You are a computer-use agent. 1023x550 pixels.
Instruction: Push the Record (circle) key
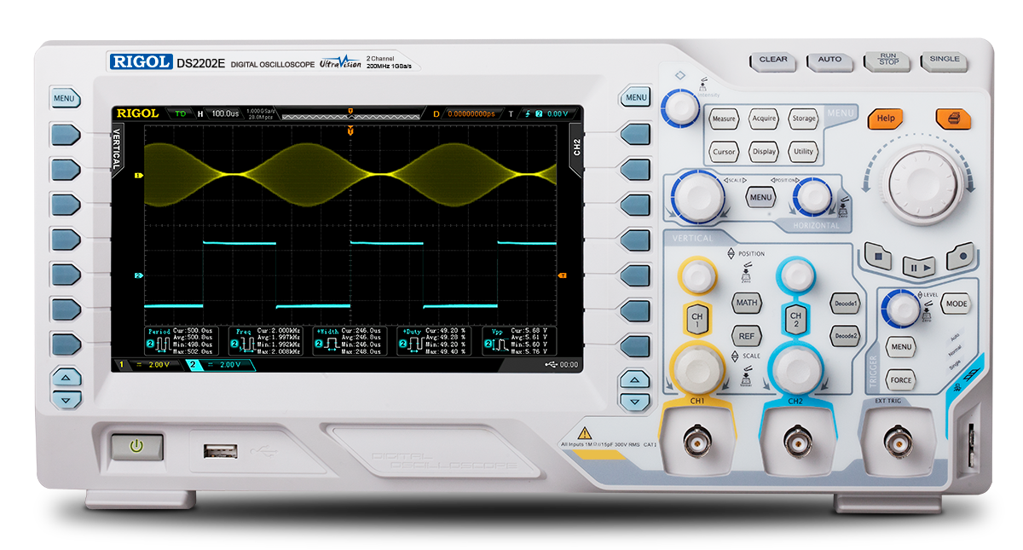coord(962,255)
